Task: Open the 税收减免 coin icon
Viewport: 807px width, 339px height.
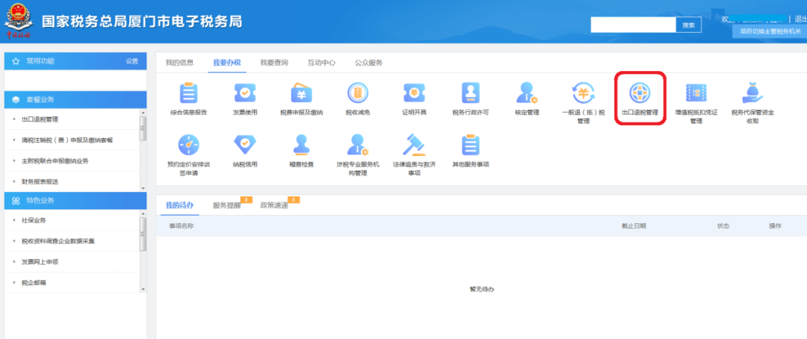Action: point(358,93)
